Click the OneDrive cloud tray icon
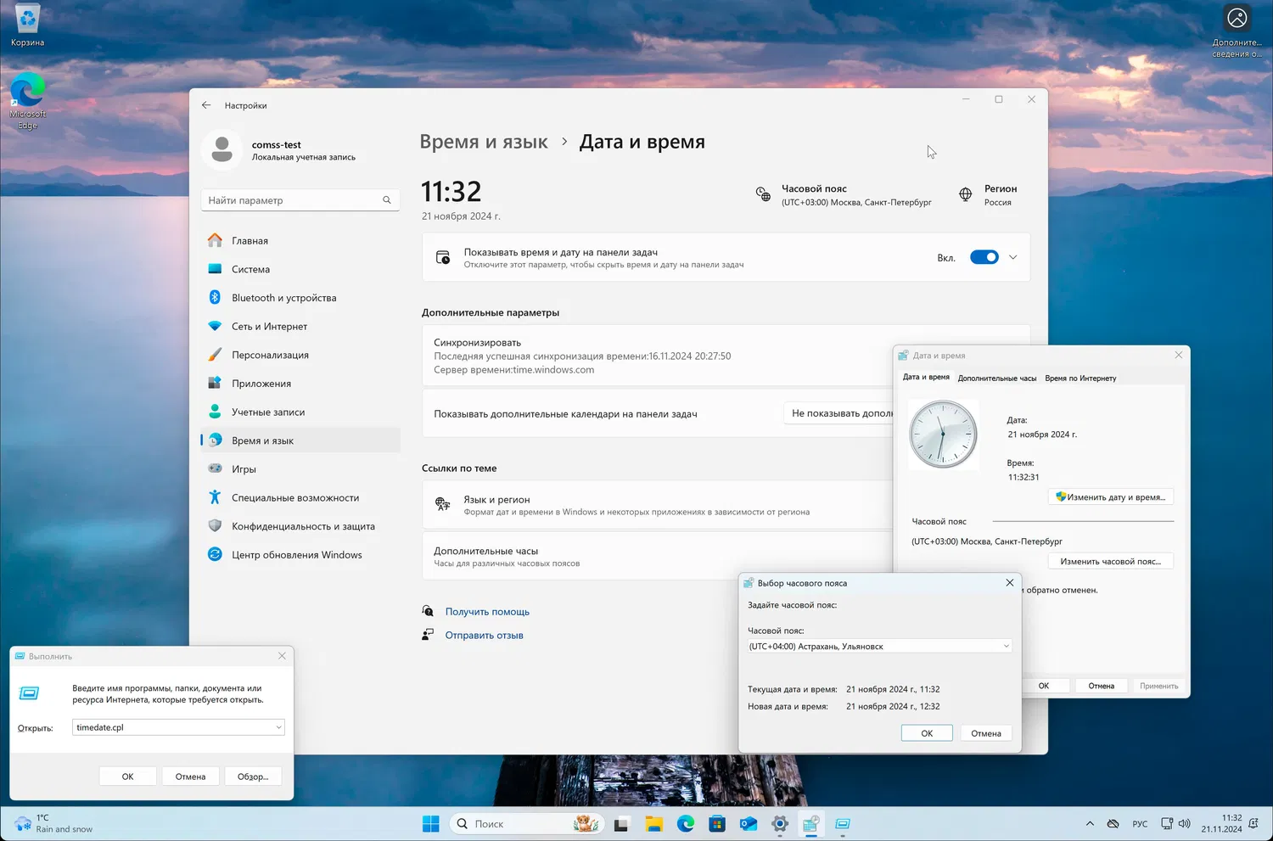The width and height of the screenshot is (1273, 841). (x=1113, y=824)
